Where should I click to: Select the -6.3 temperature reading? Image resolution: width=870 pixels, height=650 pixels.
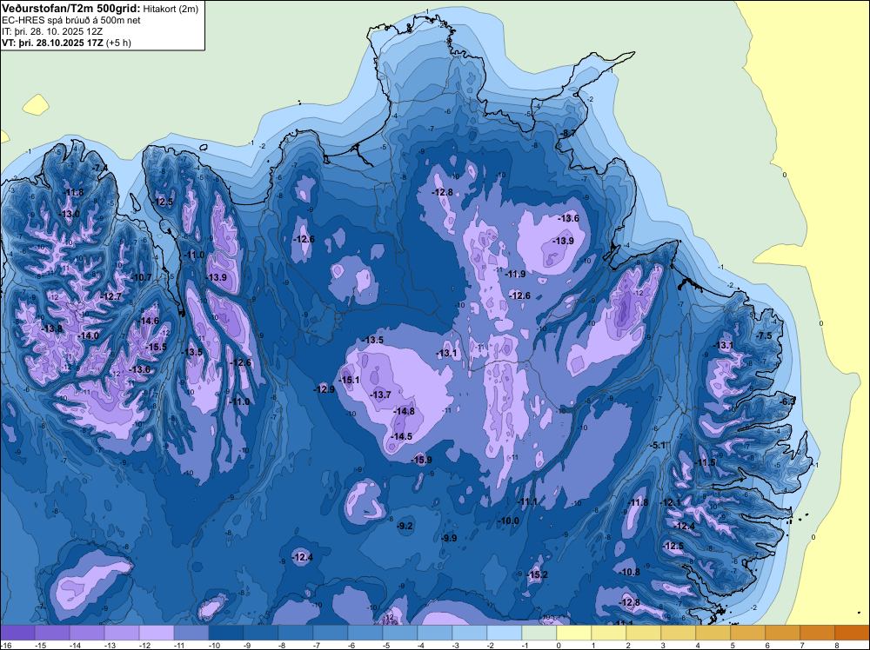coord(788,401)
